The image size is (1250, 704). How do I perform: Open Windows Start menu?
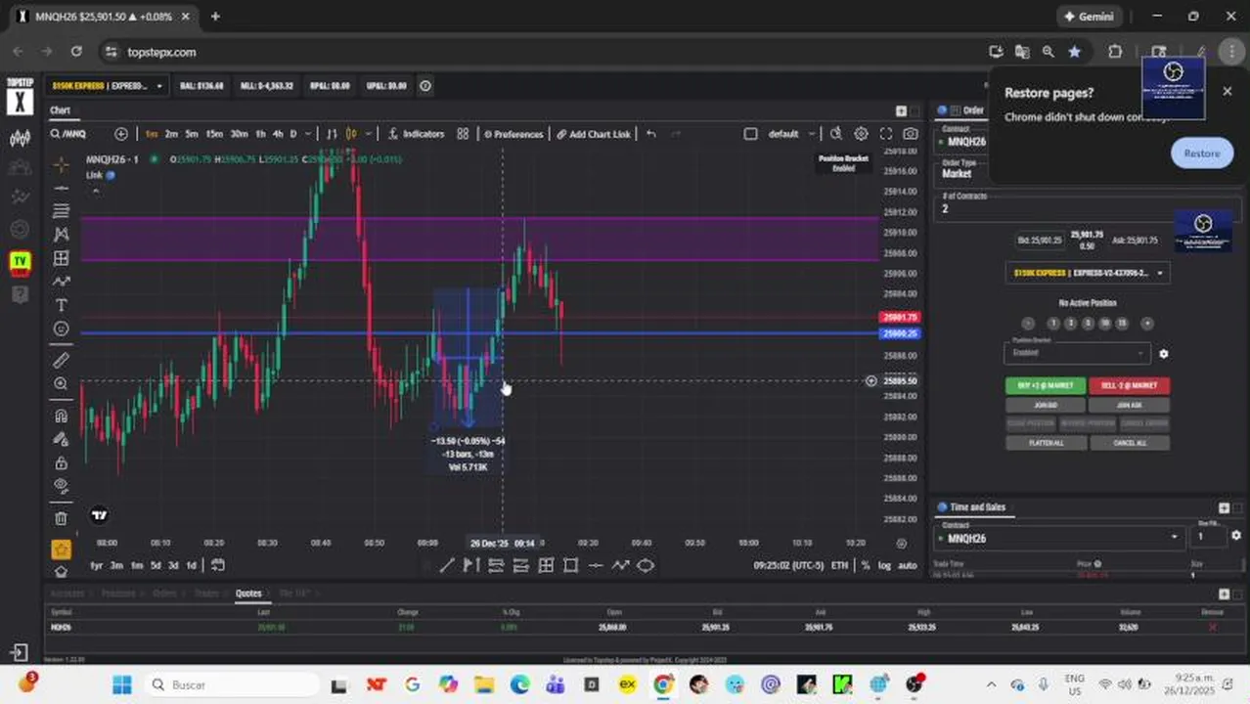(122, 684)
